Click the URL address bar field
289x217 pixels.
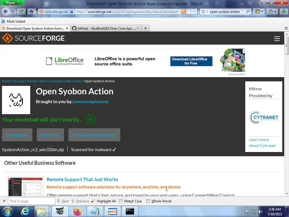point(127,12)
